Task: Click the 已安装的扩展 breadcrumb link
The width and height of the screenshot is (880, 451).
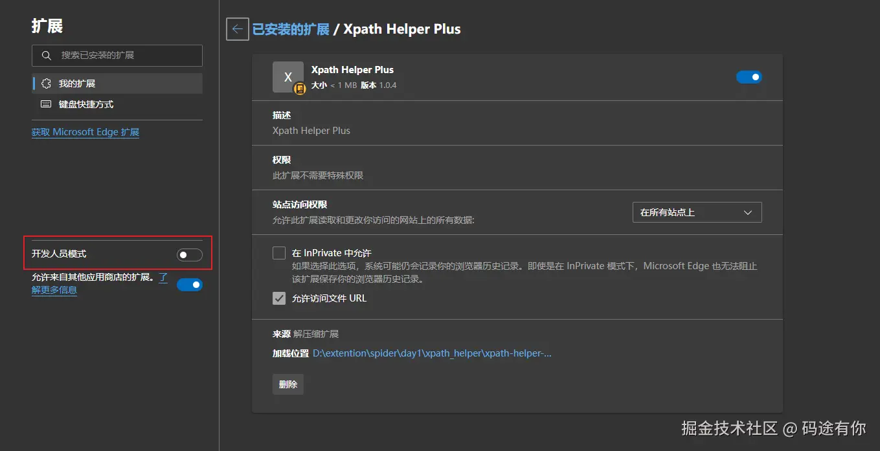Action: [291, 28]
